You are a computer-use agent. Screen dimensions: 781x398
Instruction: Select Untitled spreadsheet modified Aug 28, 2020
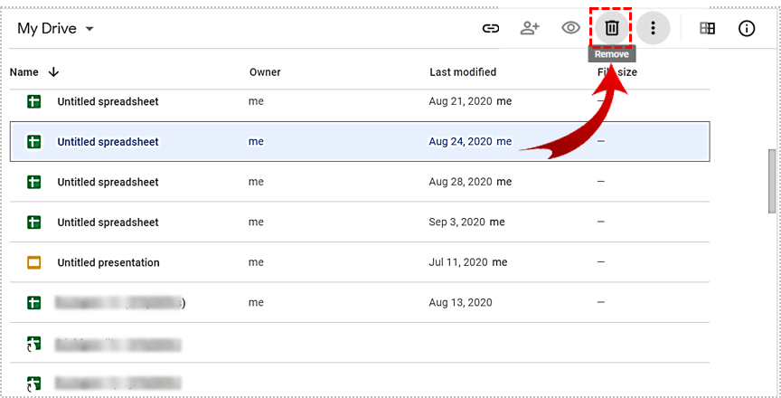(108, 183)
